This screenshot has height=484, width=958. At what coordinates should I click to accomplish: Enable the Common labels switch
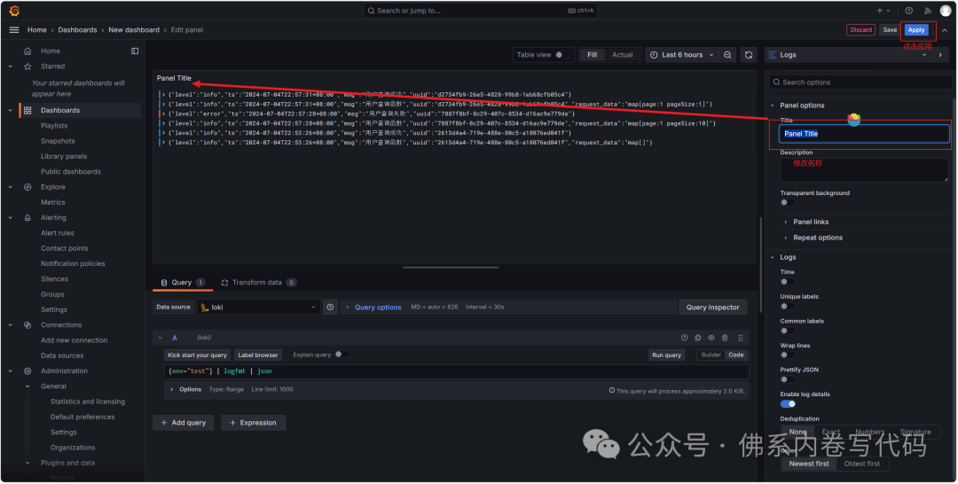[x=788, y=331]
